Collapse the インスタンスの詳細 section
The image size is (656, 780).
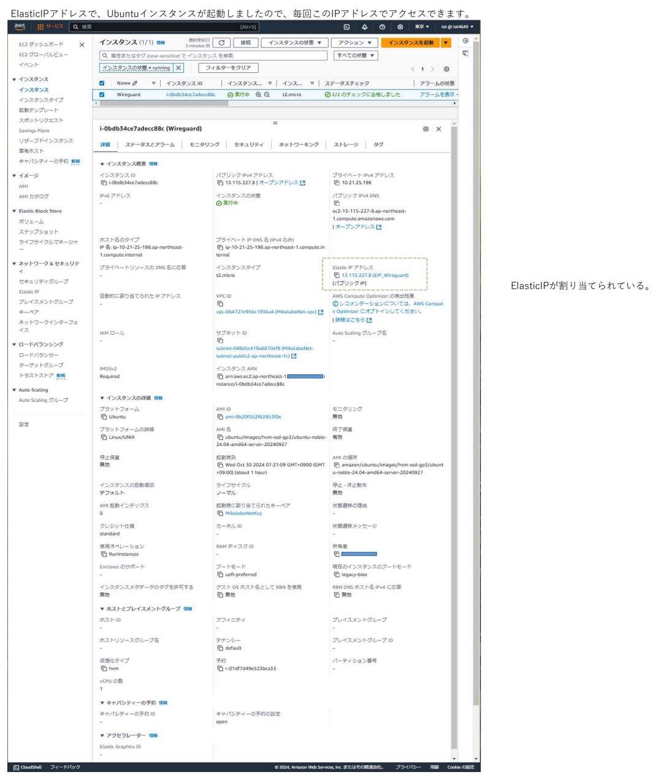point(102,398)
